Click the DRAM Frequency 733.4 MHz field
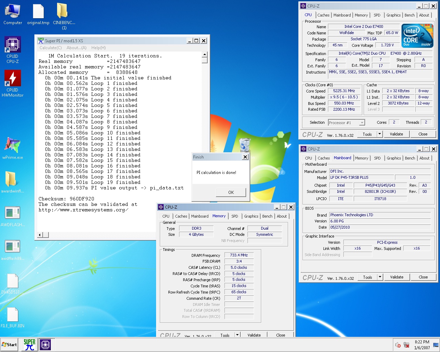 pos(239,255)
